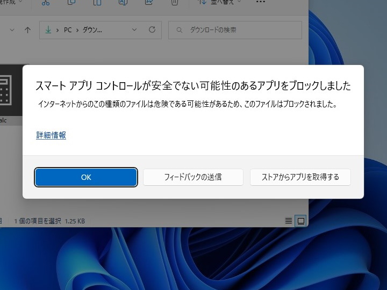Open the 詳細情報 link
Screen dimensions: 387x290
51,135
